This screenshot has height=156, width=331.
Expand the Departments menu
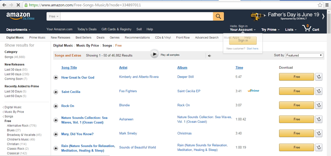tap(18, 30)
